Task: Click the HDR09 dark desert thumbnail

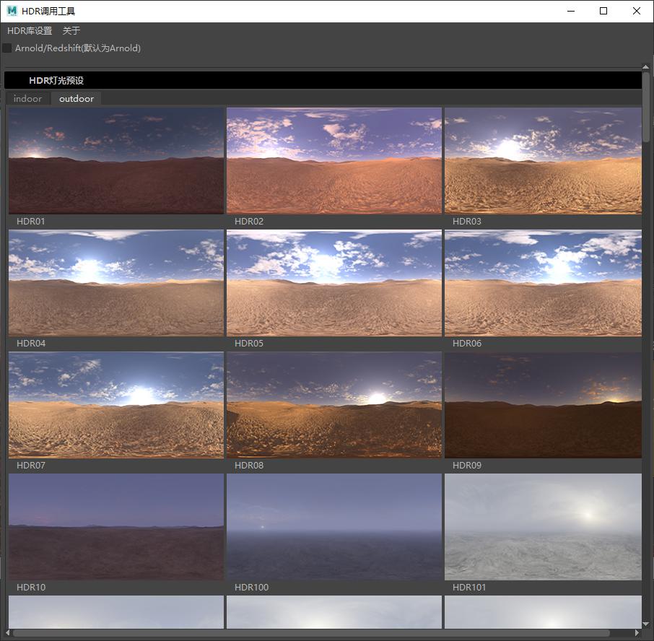Action: pos(543,405)
